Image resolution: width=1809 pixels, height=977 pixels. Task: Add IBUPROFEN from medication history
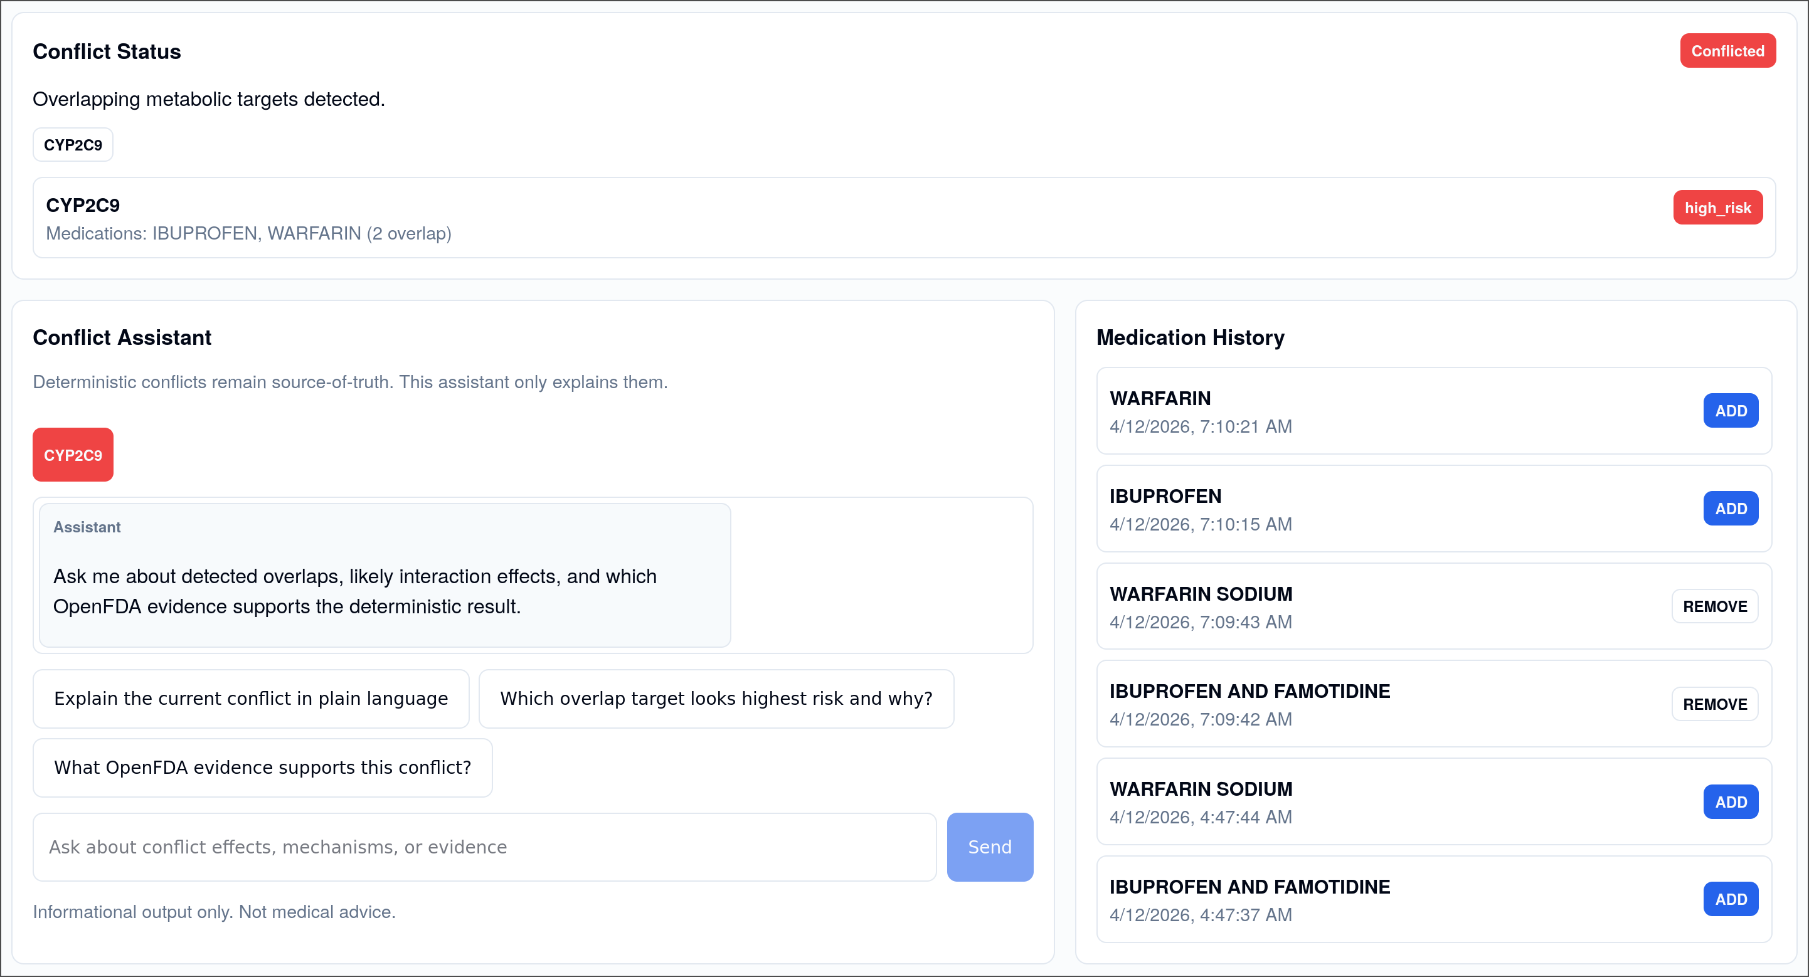pyautogui.click(x=1729, y=508)
